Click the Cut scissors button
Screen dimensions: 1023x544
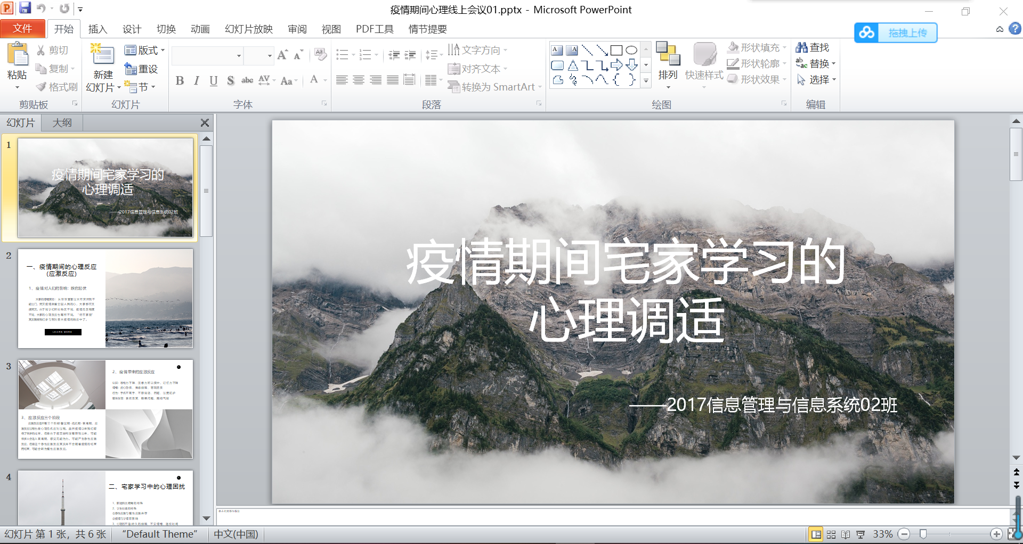52,50
